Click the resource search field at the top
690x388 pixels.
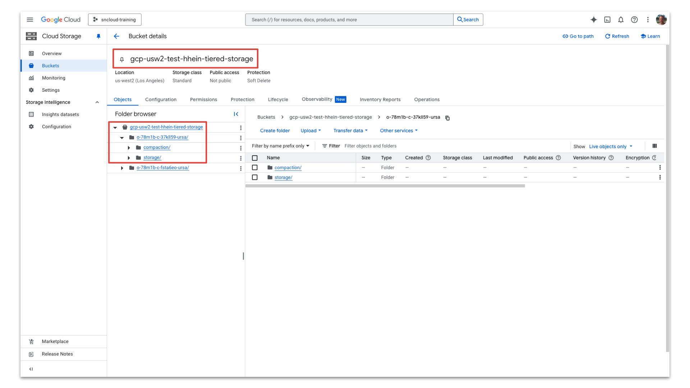[349, 19]
